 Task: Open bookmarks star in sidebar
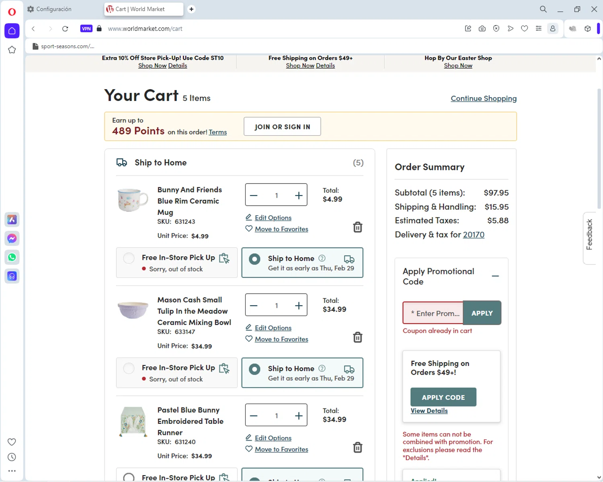[x=12, y=50]
